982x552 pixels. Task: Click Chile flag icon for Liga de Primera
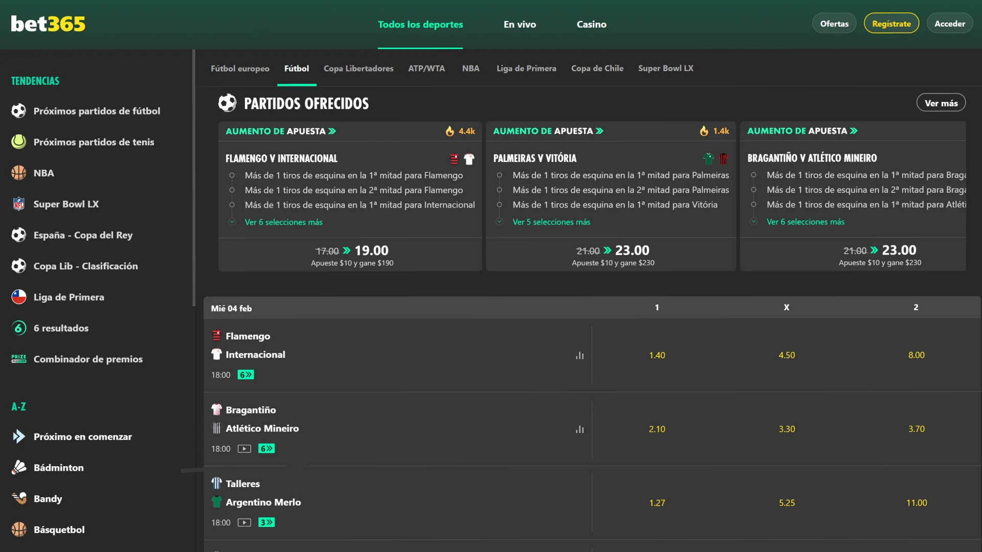[19, 297]
